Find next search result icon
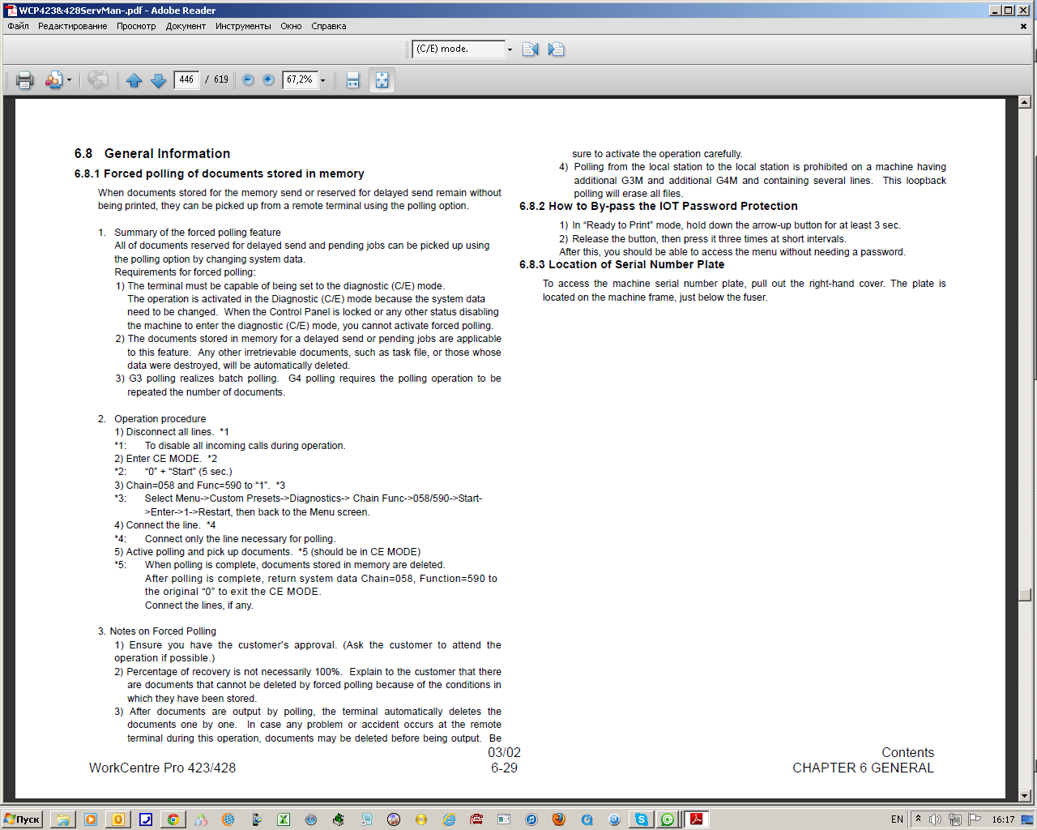The width and height of the screenshot is (1037, 830). coord(556,49)
